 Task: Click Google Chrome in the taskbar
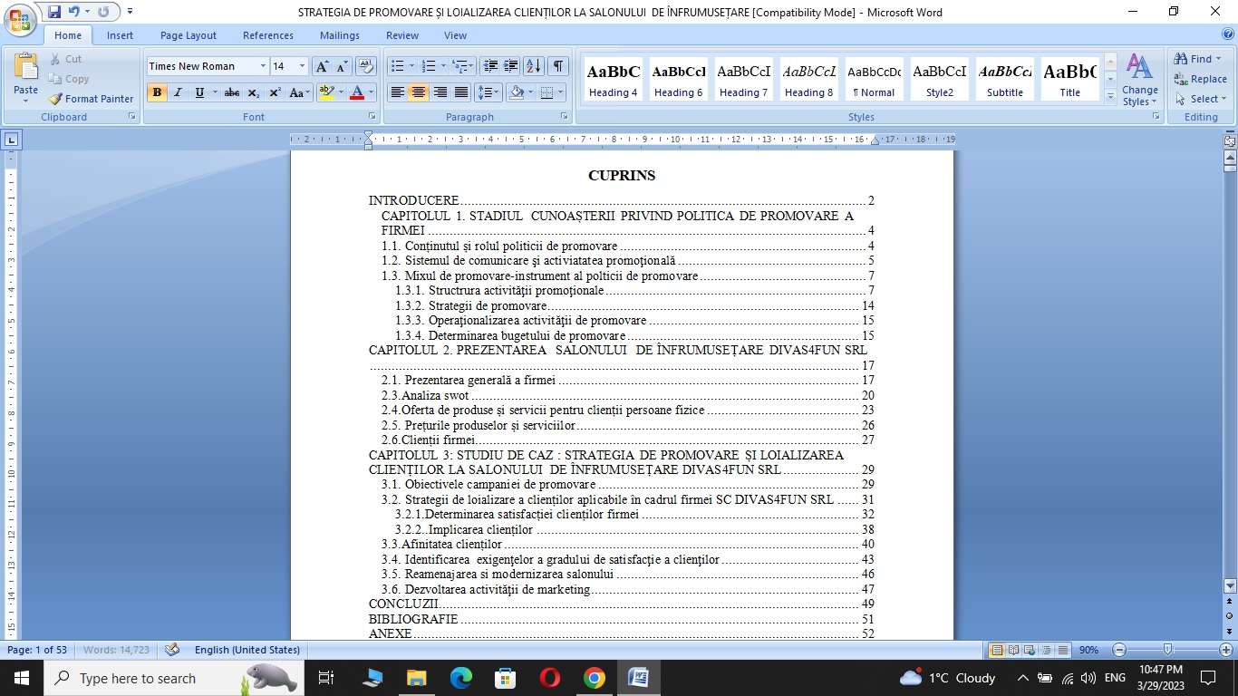coord(594,678)
